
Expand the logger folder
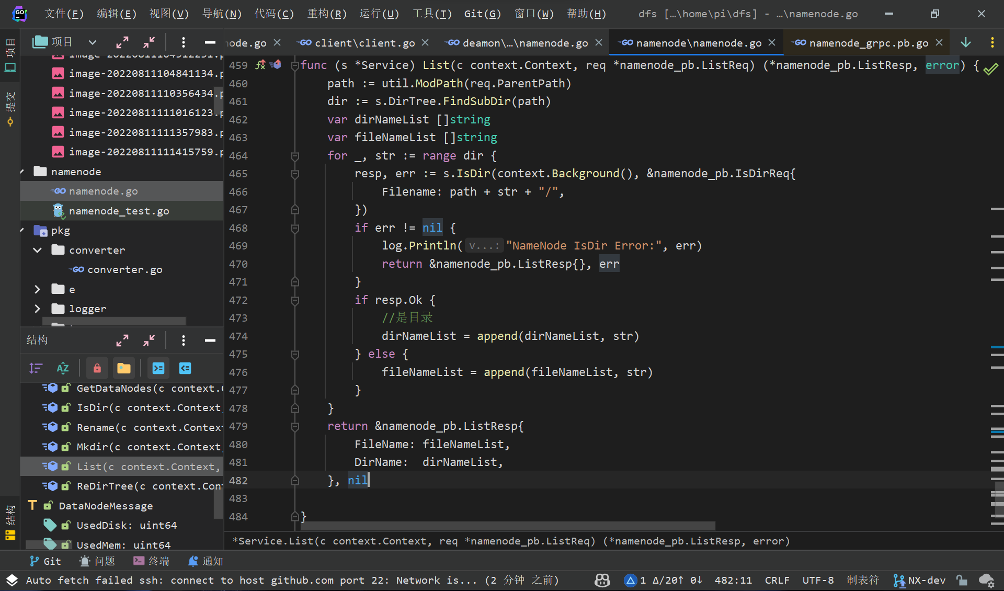(37, 309)
